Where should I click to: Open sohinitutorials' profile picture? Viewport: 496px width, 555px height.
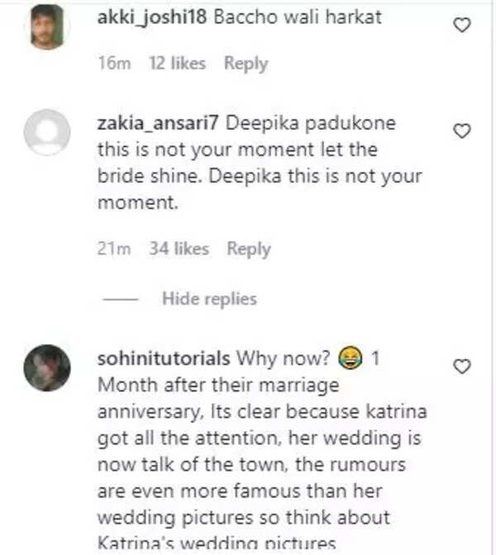click(x=46, y=367)
